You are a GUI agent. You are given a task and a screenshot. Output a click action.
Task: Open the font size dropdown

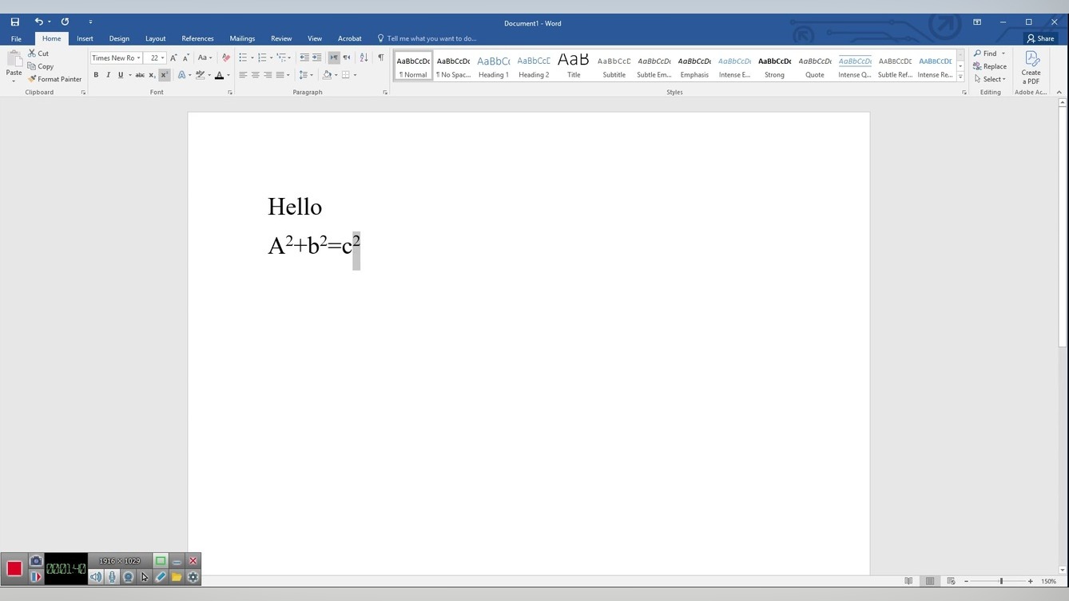[162, 58]
